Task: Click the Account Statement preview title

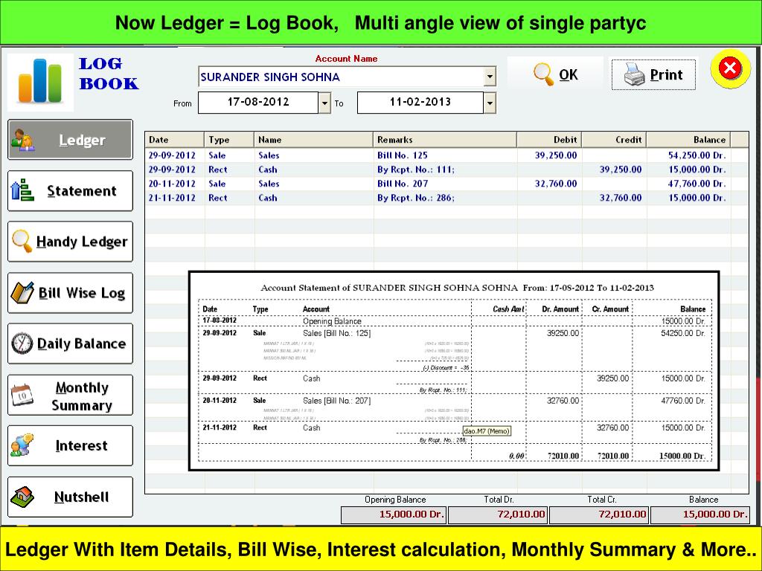Action: pyautogui.click(x=457, y=288)
